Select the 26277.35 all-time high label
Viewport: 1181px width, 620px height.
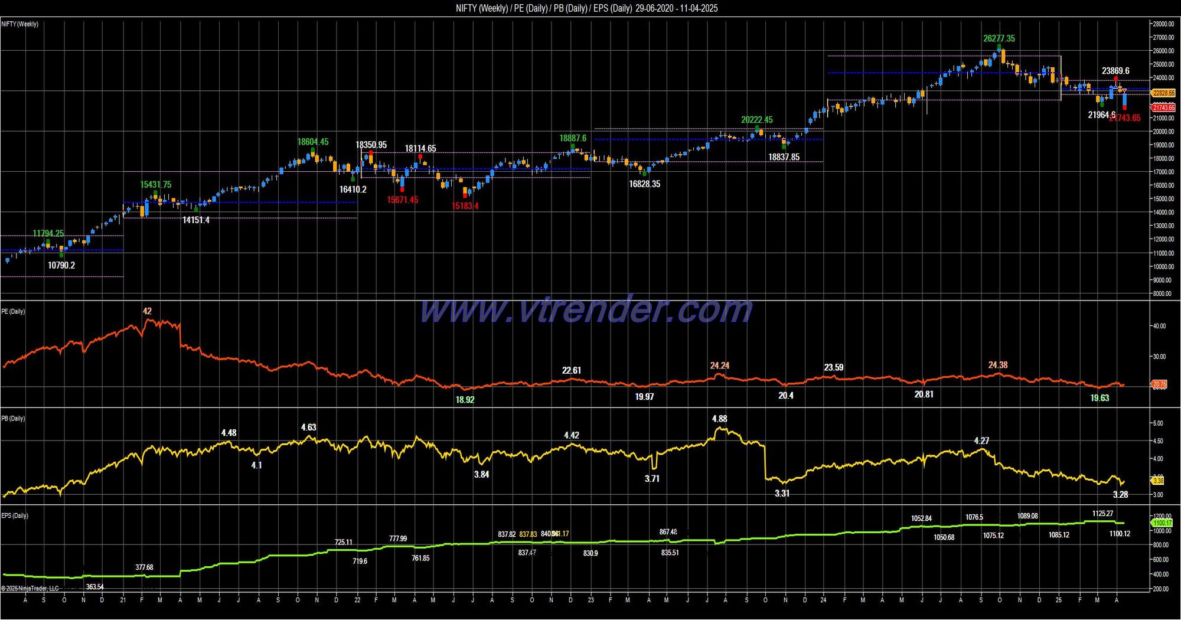[999, 38]
